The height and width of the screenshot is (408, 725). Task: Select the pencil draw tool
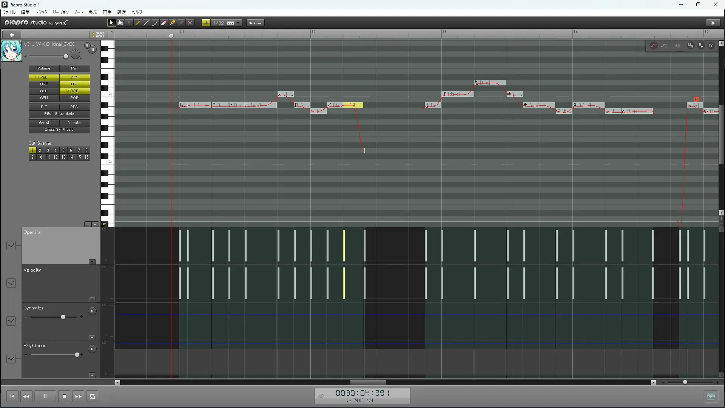[138, 23]
